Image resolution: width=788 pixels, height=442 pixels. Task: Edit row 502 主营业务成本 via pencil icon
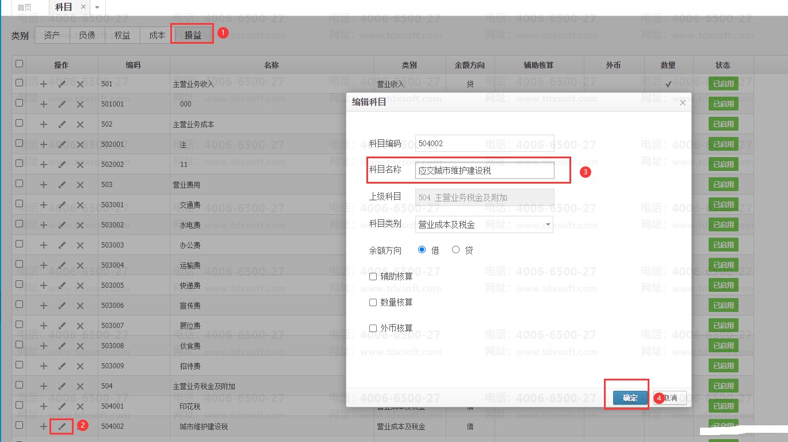point(62,124)
